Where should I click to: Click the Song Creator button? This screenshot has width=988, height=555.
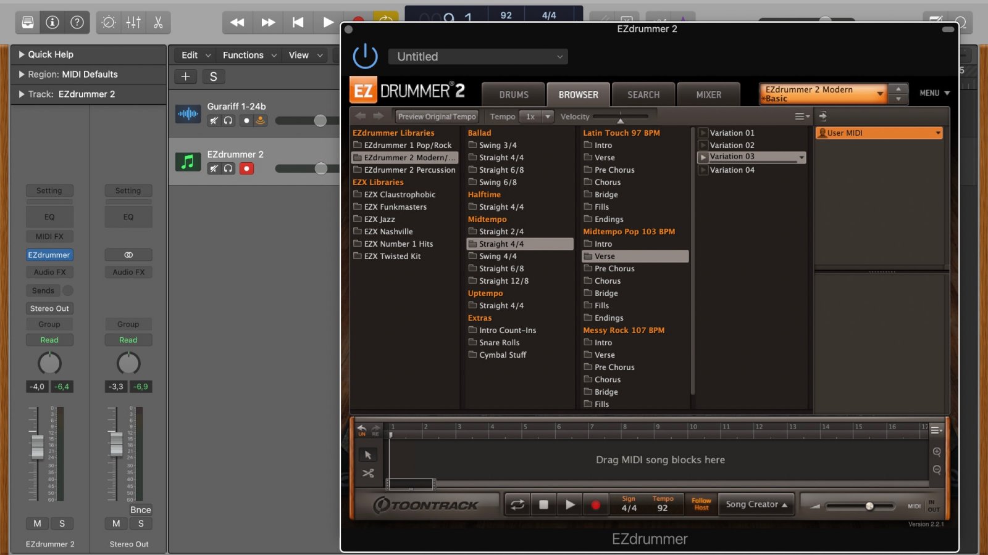click(x=756, y=504)
